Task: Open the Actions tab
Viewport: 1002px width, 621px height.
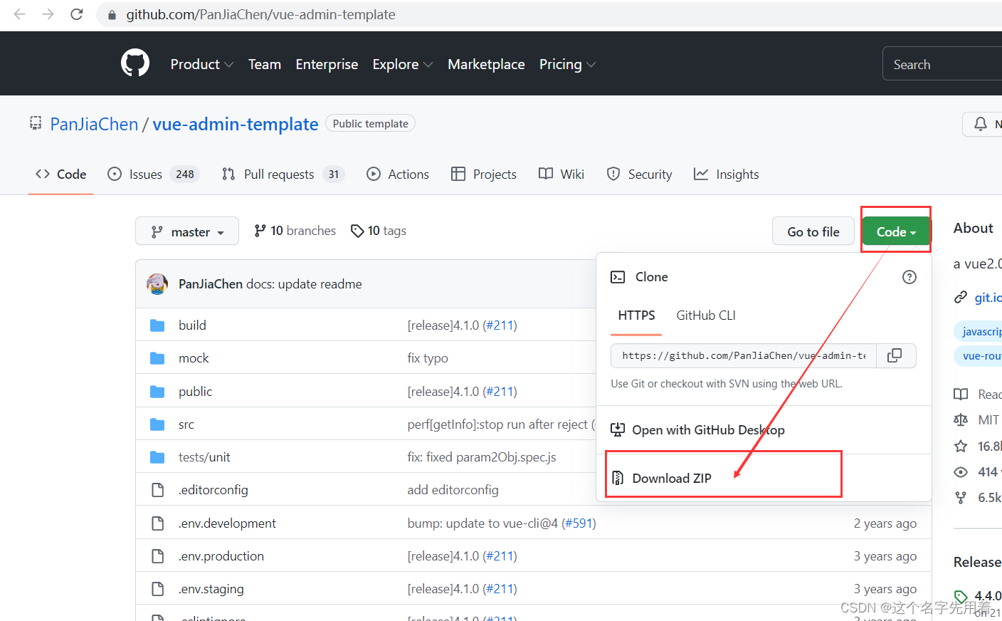Action: tap(398, 174)
